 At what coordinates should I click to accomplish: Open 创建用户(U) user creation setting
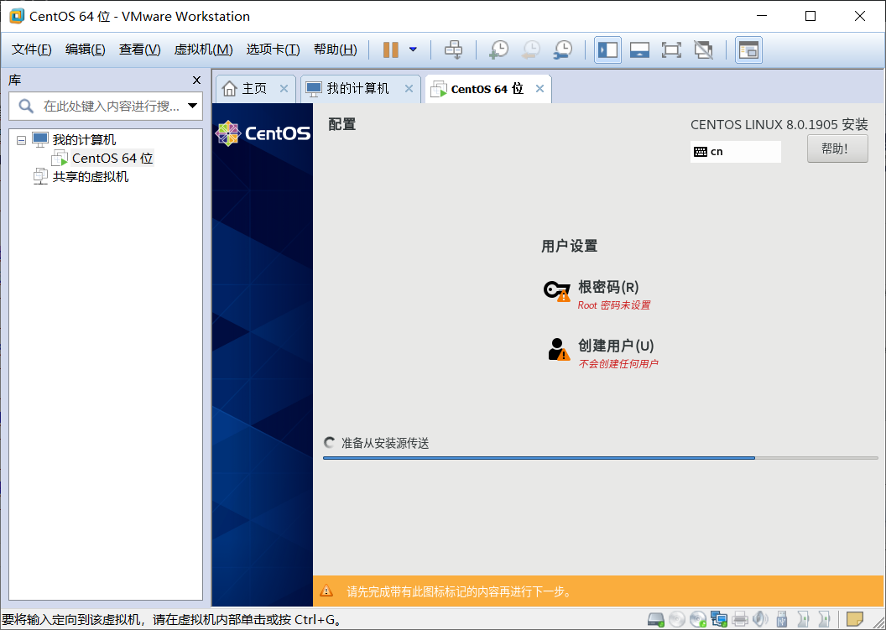615,346
